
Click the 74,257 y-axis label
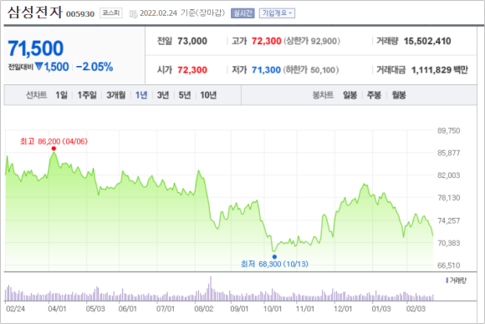448,220
